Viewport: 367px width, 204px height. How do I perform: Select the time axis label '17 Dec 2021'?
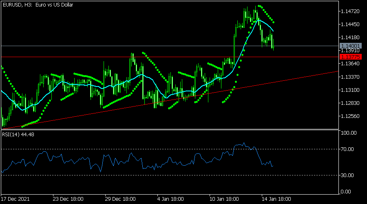[15, 199]
